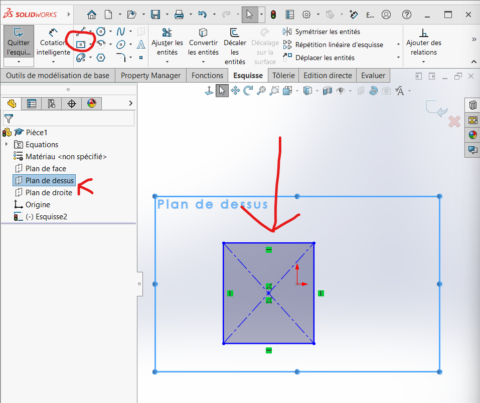Open dropdown under Ajouter des relations

tap(424, 62)
